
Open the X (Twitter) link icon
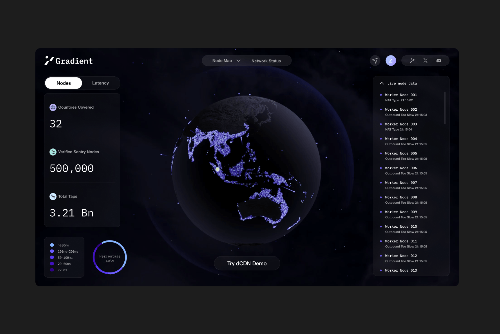point(425,61)
